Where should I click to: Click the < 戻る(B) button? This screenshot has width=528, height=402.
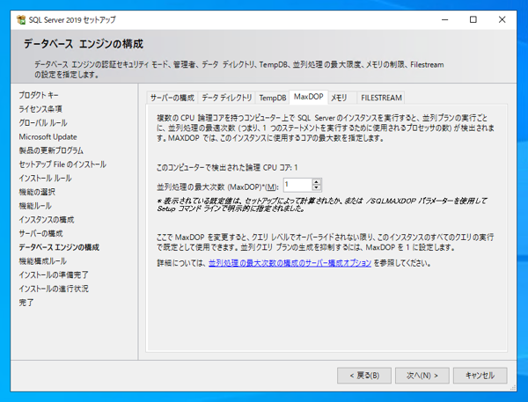coord(364,376)
